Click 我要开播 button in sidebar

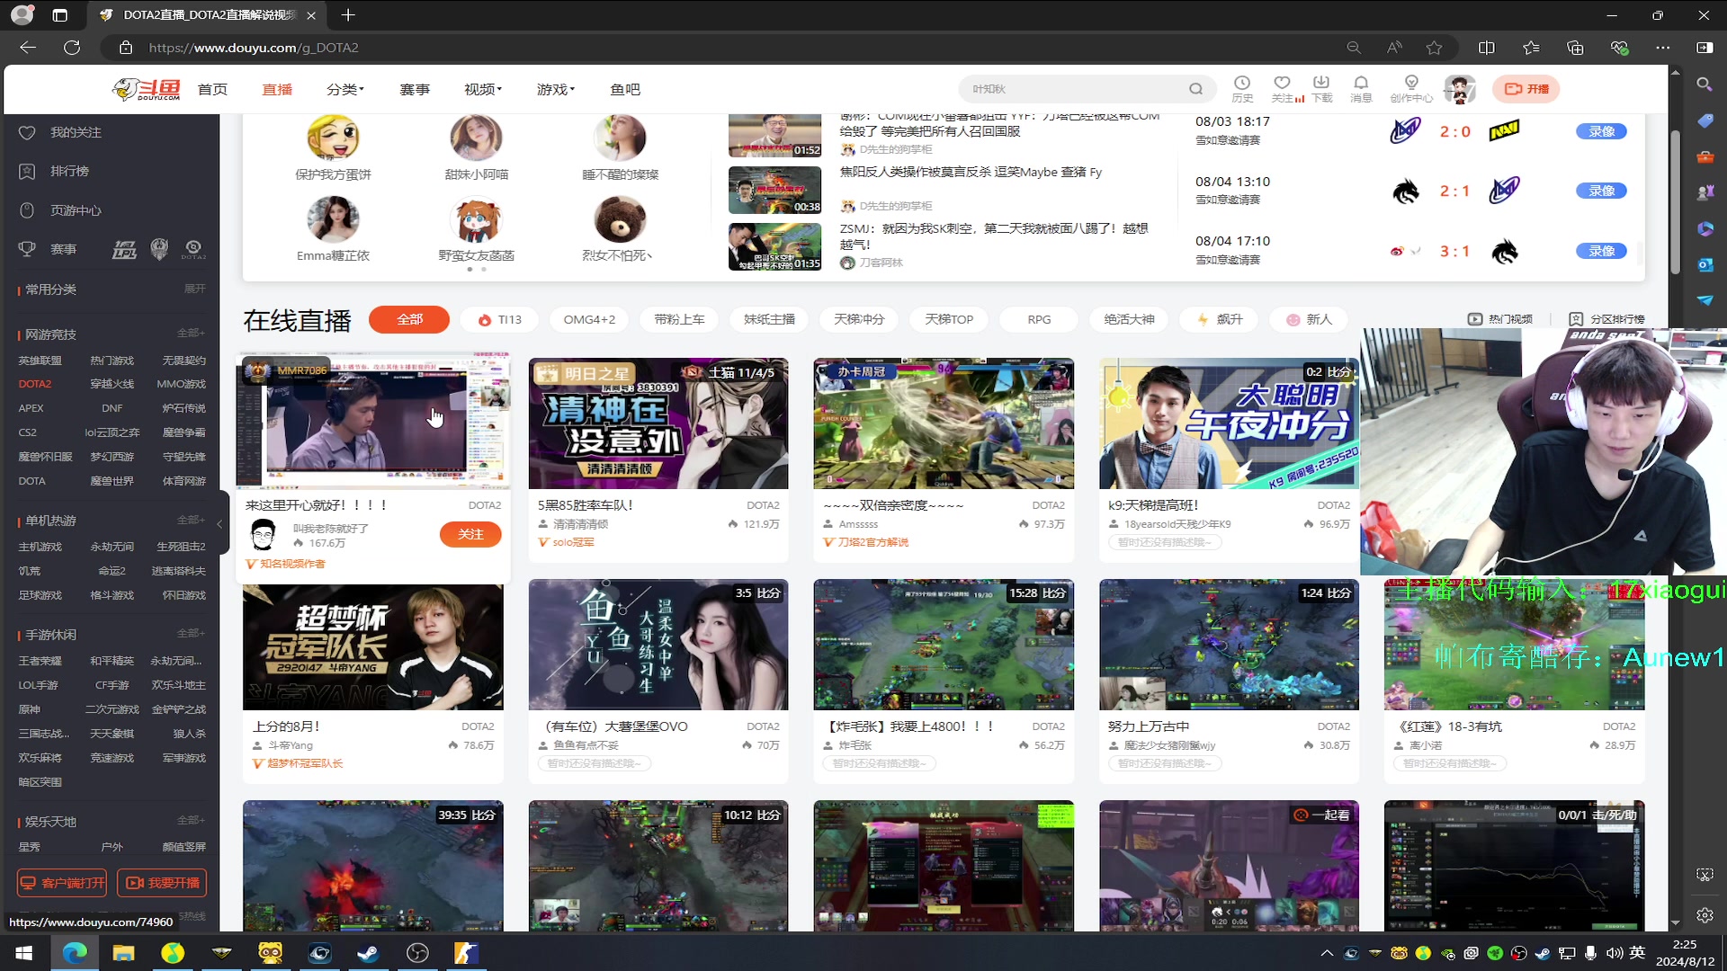pos(162,883)
